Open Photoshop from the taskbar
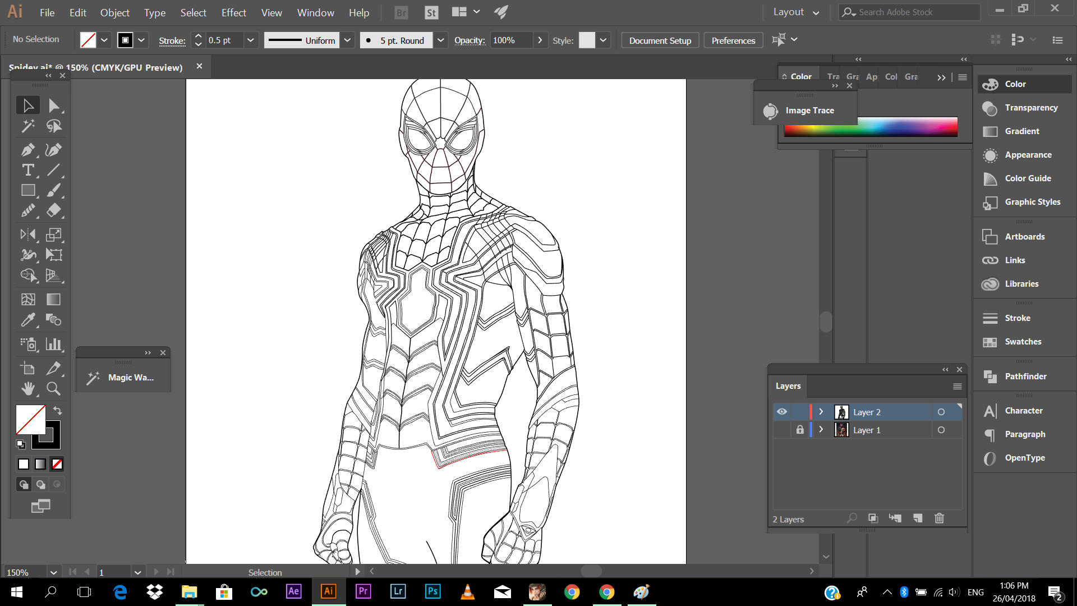Image resolution: width=1077 pixels, height=606 pixels. 432,591
